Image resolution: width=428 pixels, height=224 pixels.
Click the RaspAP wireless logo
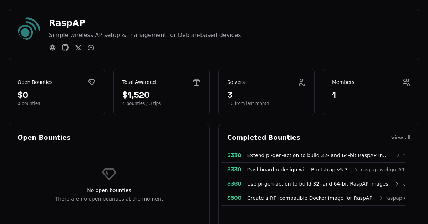[x=29, y=29]
